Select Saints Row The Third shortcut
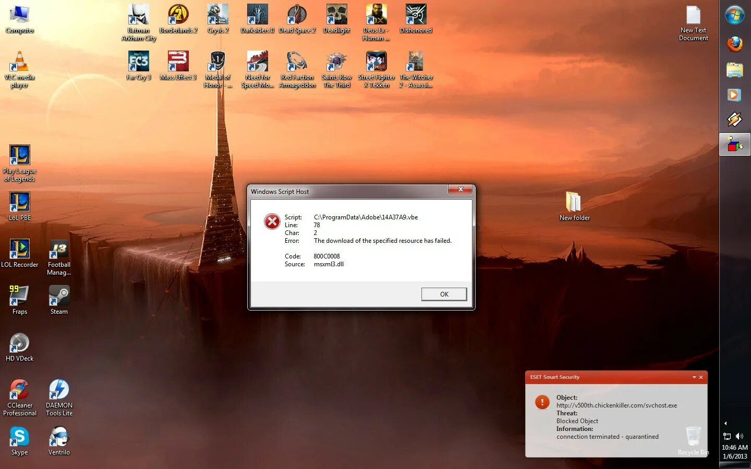Viewport: 751px width, 469px height. pyautogui.click(x=337, y=70)
